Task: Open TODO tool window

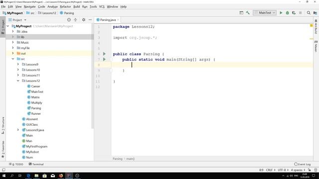Action: [16, 164]
